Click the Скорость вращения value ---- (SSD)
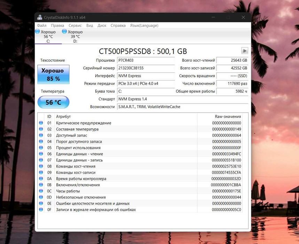299x244 pixels. pyautogui.click(x=232, y=76)
